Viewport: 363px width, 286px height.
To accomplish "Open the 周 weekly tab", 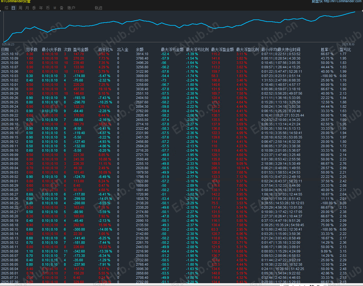I will coord(20,8).
